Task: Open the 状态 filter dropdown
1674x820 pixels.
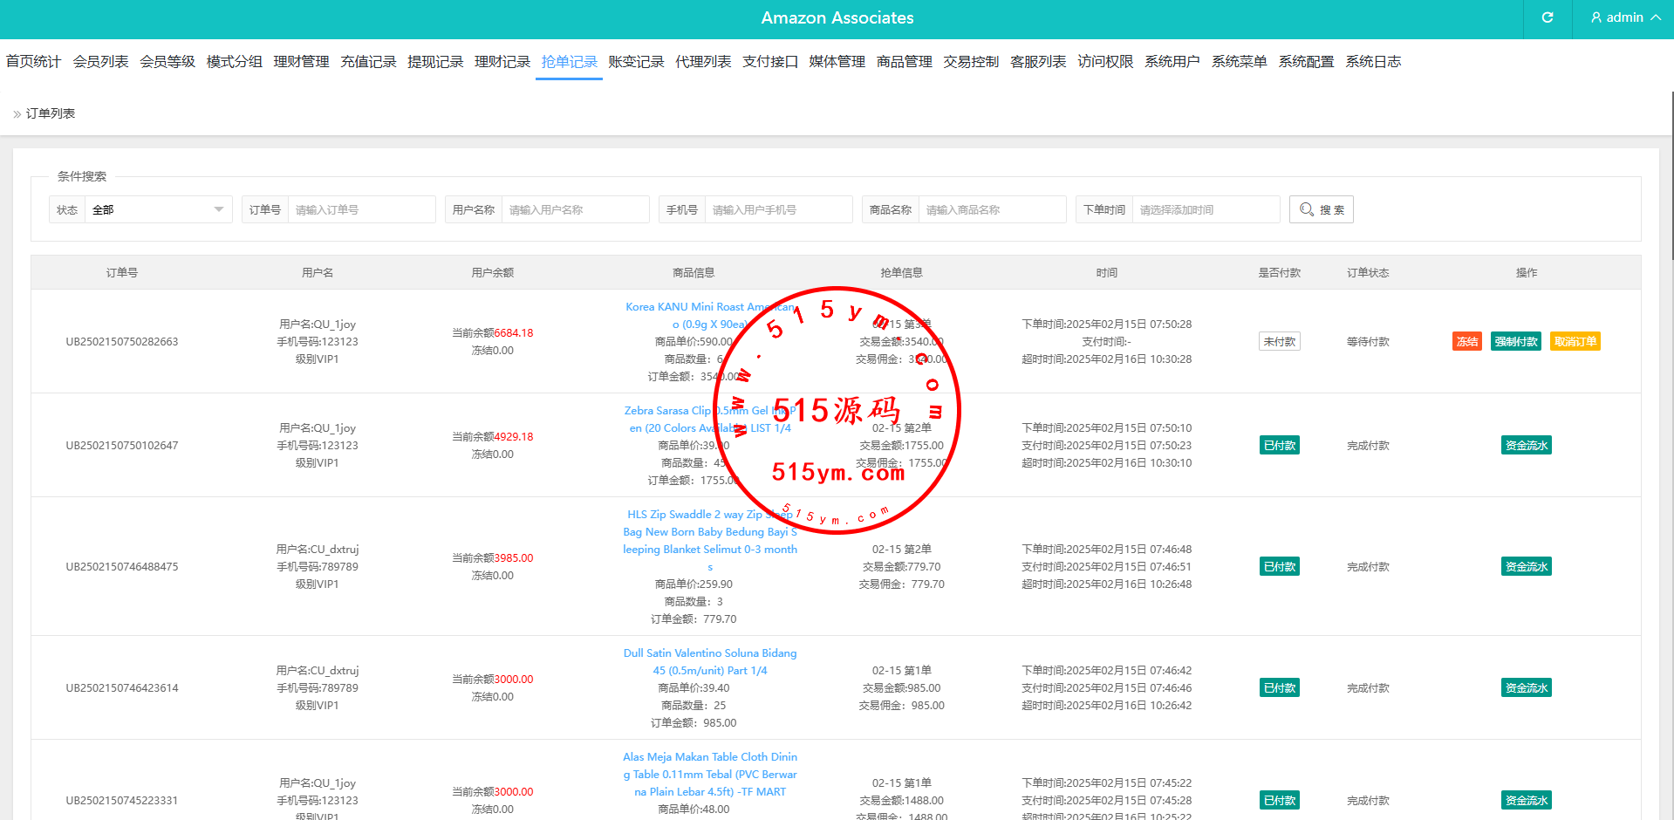Action: (x=157, y=209)
